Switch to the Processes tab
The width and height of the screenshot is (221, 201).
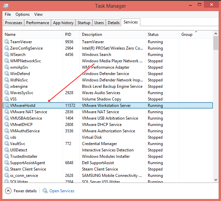(x=13, y=23)
